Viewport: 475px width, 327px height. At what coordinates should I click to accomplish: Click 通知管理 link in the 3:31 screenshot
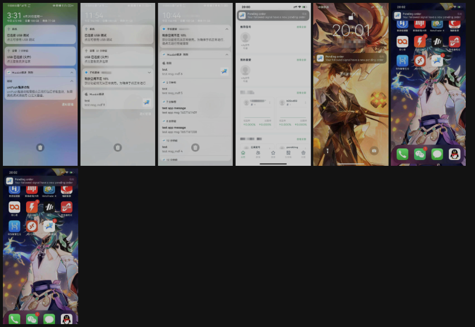(x=68, y=104)
